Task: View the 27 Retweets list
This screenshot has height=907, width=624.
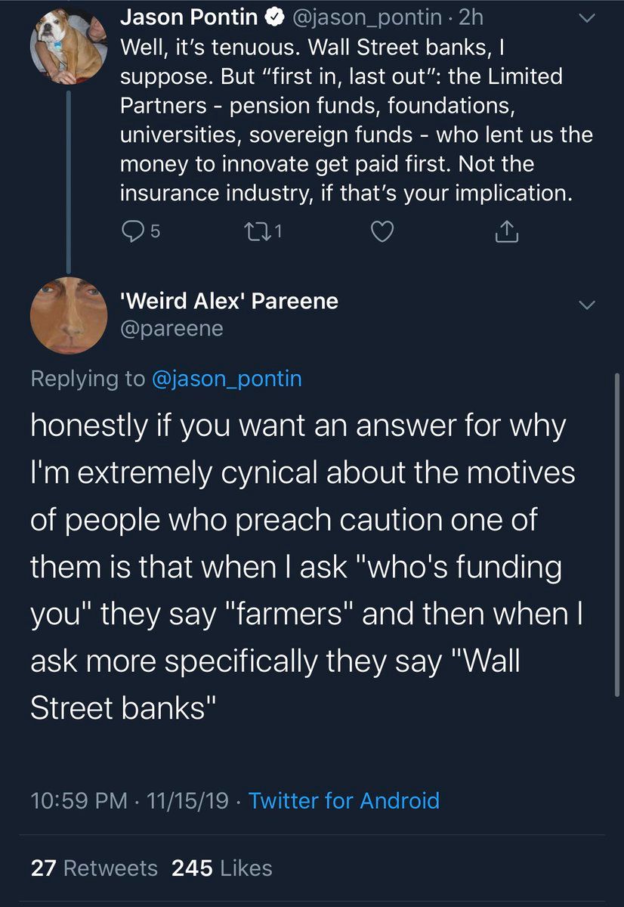Action: click(x=94, y=868)
